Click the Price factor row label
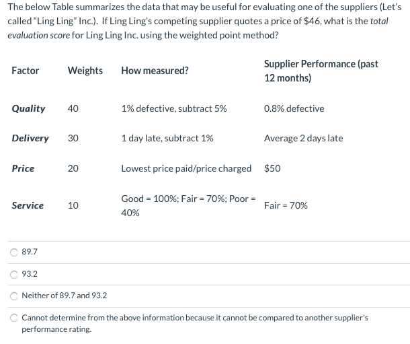 point(23,168)
